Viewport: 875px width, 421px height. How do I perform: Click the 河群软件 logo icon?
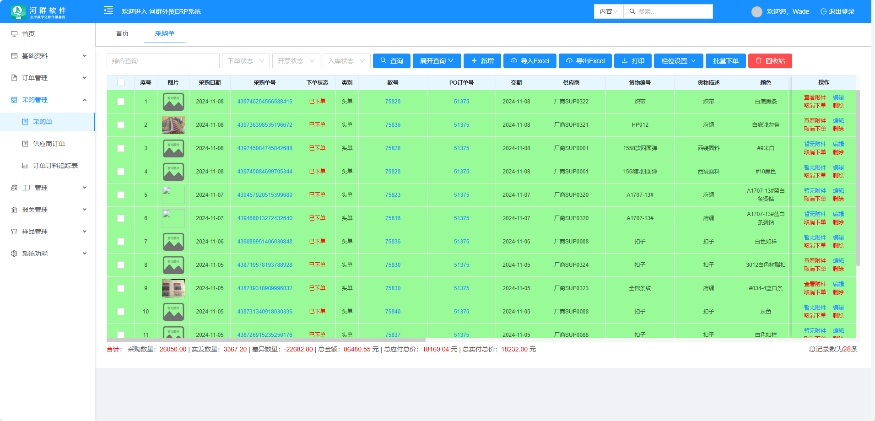pyautogui.click(x=18, y=11)
